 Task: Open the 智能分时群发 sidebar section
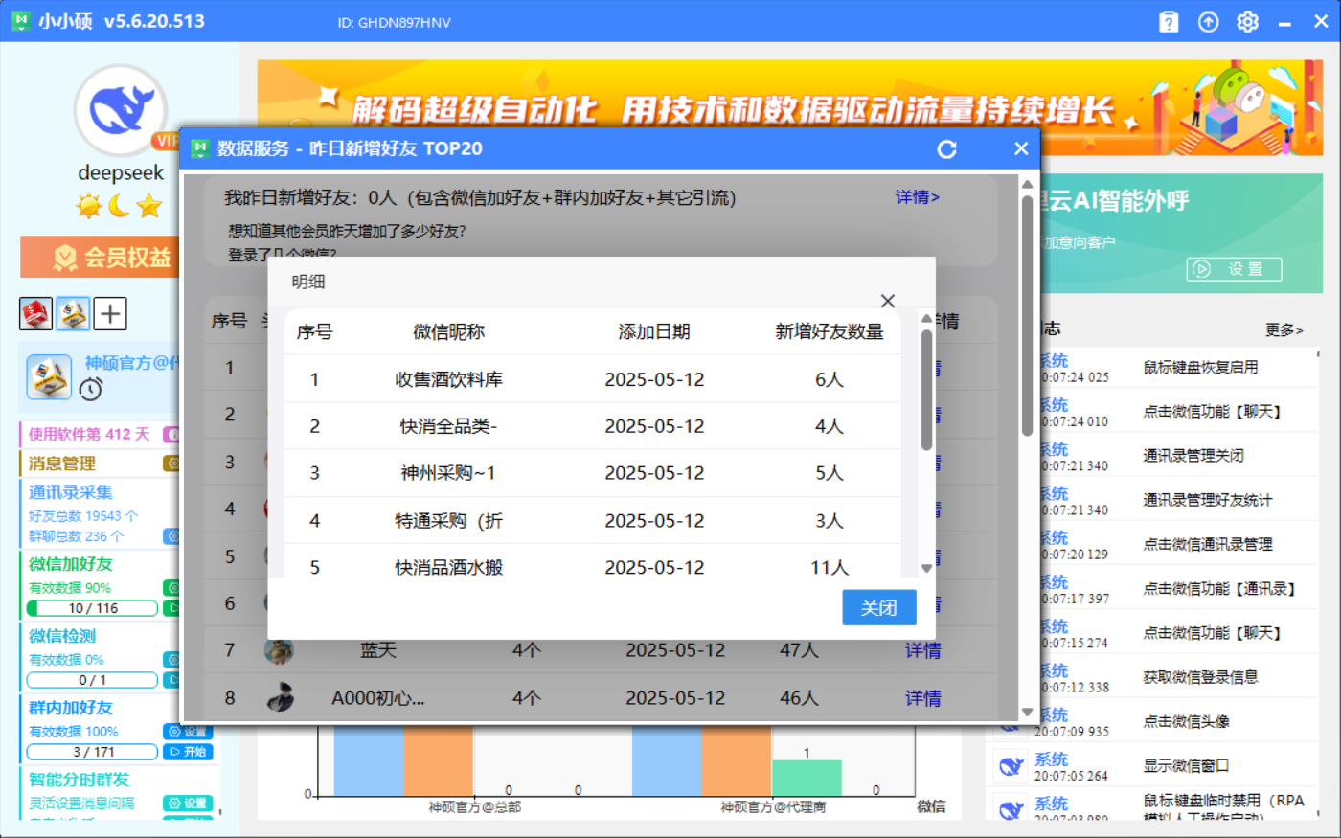click(x=79, y=780)
